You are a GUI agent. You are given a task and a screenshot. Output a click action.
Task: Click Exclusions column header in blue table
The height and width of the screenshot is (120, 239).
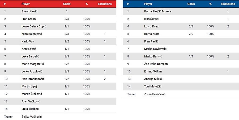(x=228, y=4)
